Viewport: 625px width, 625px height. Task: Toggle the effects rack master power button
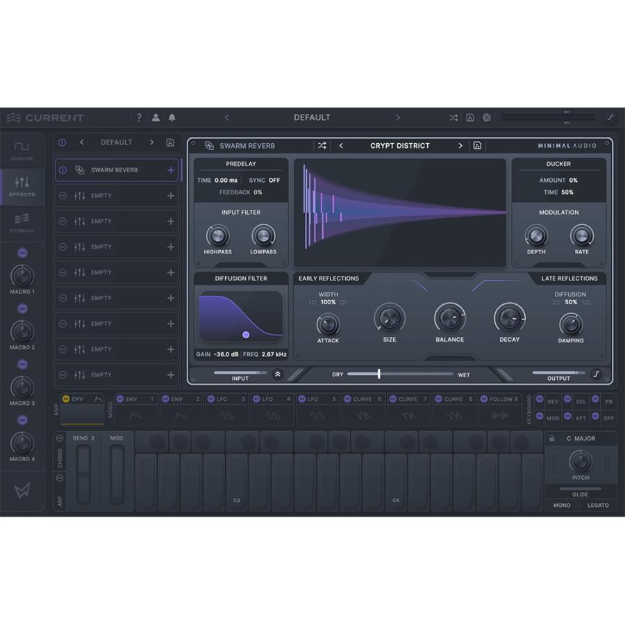tap(62, 142)
